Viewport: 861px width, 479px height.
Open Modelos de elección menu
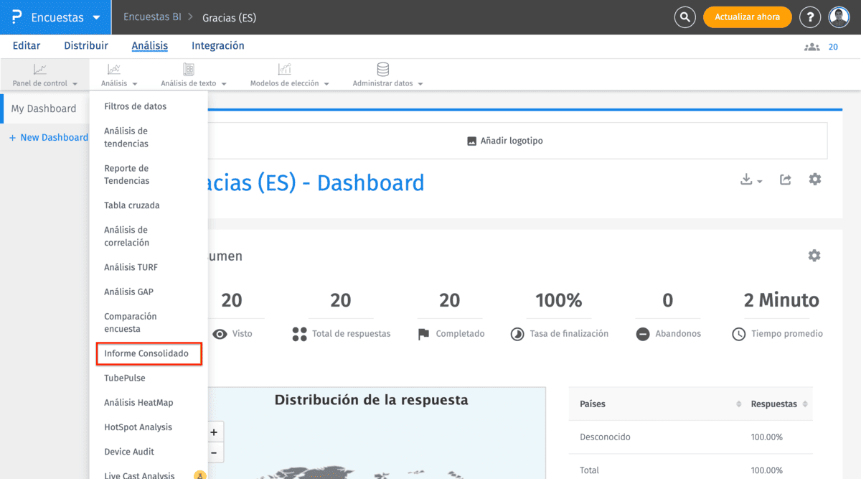289,75
